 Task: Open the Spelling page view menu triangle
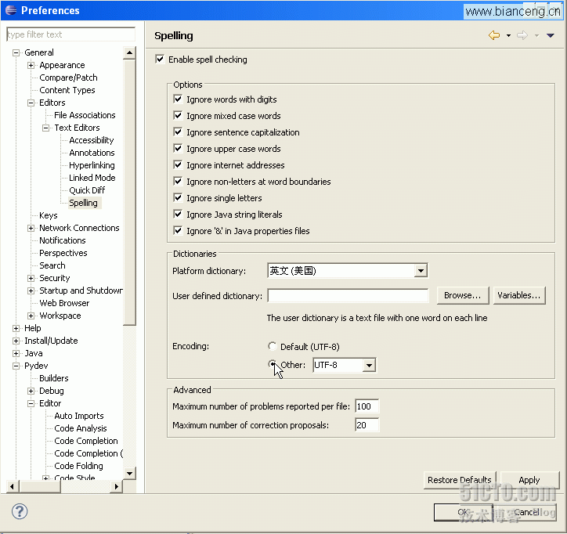click(551, 35)
